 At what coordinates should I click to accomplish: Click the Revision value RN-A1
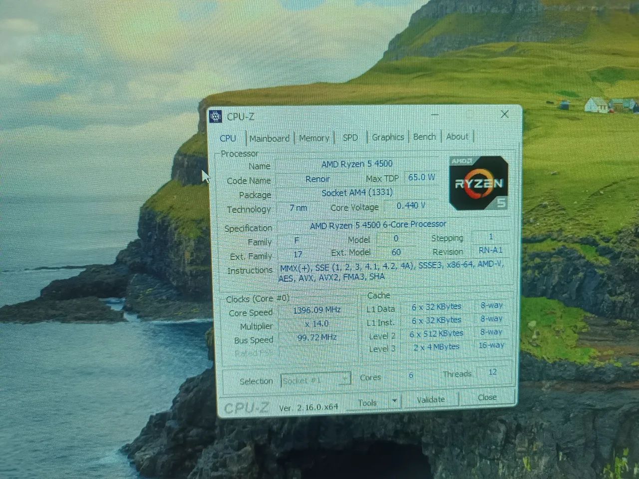(x=491, y=250)
